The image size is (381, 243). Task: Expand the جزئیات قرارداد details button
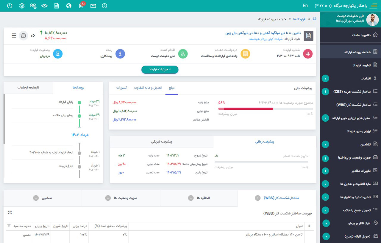(x=160, y=69)
